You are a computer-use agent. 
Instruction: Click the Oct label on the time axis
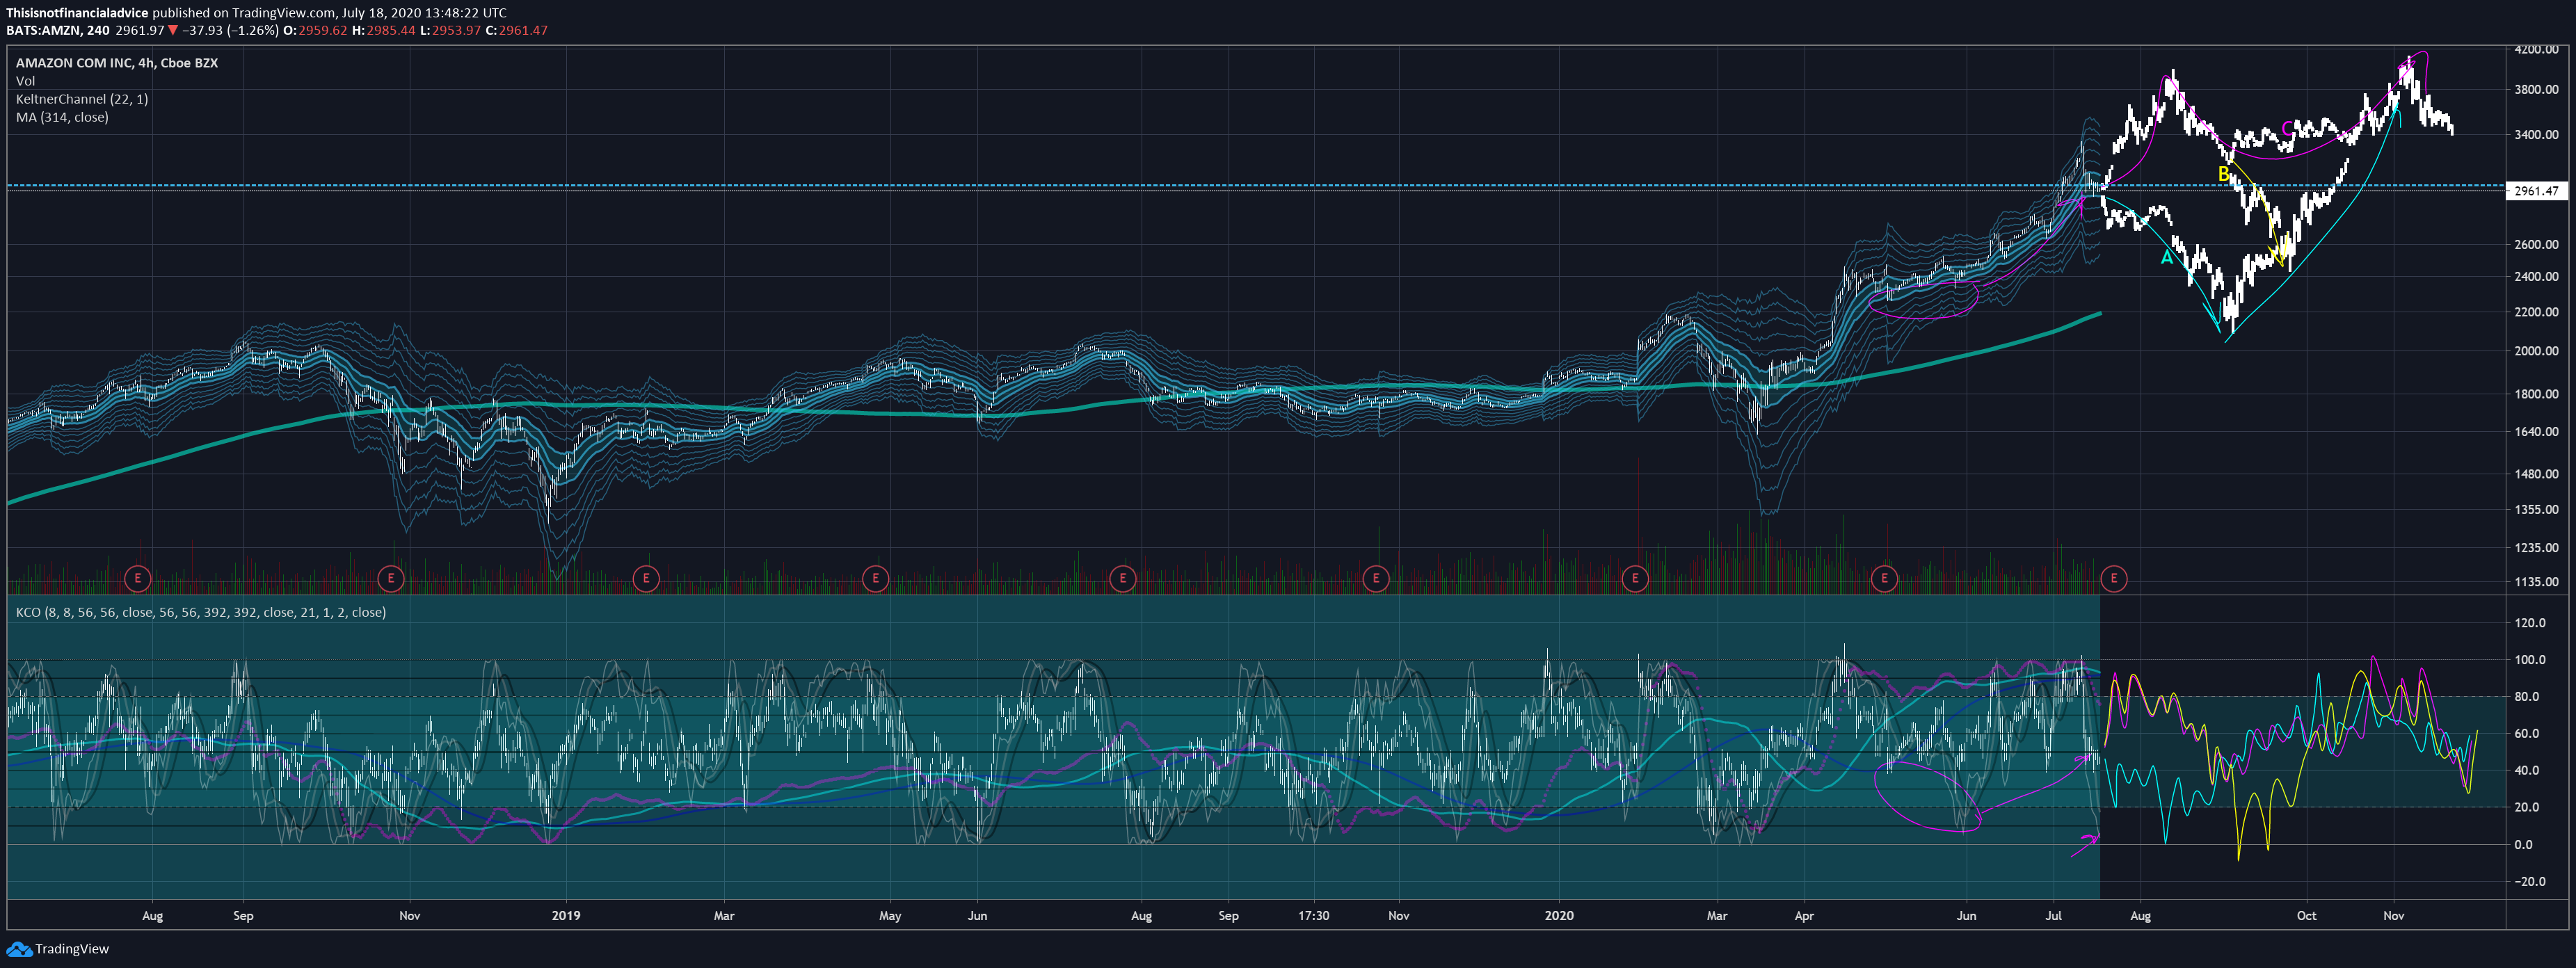pyautogui.click(x=2306, y=915)
